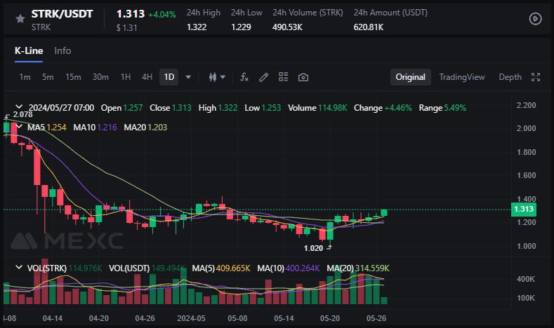Click the Change +4.46% readout

pos(383,107)
